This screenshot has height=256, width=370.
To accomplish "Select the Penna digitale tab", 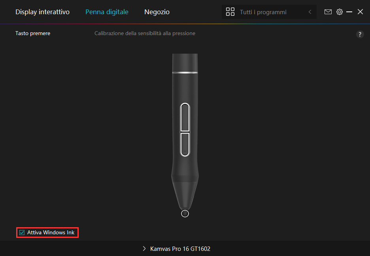I will (107, 12).
